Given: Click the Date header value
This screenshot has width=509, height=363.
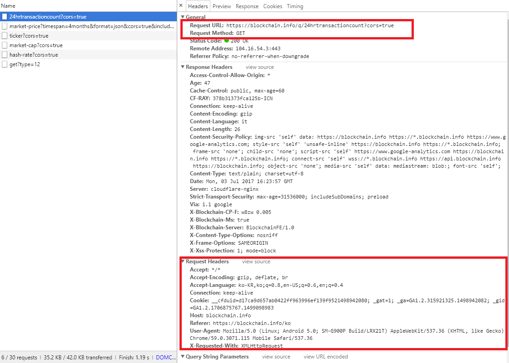Looking at the screenshot, I should (249, 181).
